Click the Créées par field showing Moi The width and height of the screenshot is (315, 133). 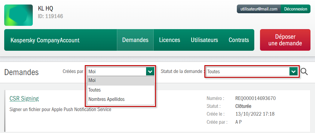coord(116,71)
